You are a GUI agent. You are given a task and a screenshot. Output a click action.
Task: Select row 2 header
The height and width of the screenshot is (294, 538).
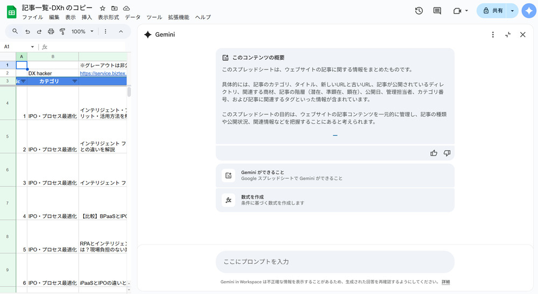click(x=8, y=73)
